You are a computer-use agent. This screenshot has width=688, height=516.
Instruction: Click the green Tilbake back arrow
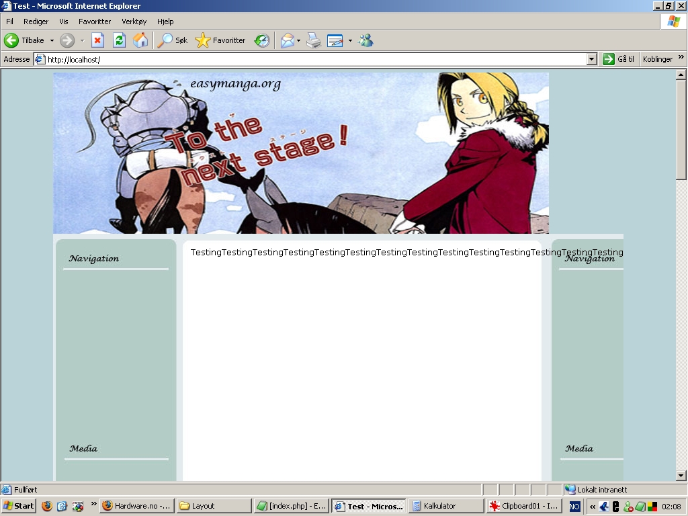[x=11, y=40]
